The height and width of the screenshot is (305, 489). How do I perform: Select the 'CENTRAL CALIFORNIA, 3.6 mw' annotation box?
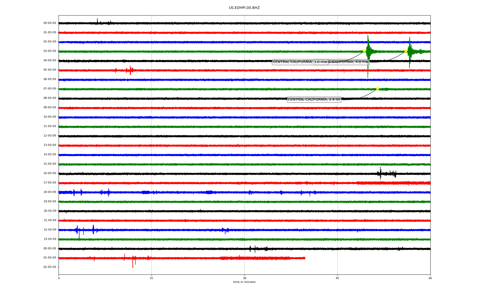[293, 62]
